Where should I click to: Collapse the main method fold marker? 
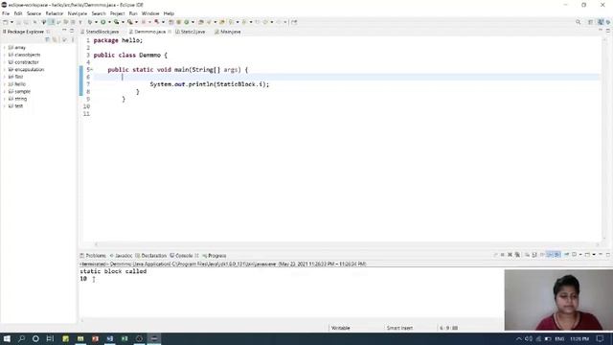tap(92, 69)
